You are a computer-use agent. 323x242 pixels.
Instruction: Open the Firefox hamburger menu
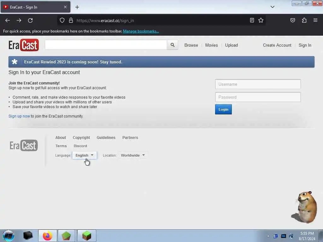click(x=315, y=20)
